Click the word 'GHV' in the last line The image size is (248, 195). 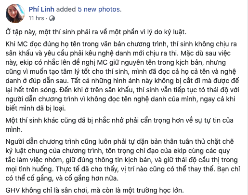click(13, 191)
